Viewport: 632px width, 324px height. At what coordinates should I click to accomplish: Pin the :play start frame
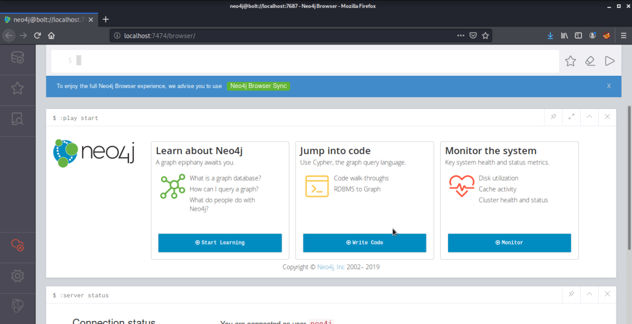pos(553,117)
